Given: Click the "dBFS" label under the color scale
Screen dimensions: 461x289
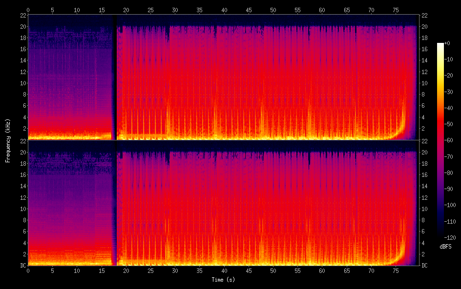Looking at the screenshot, I should [x=445, y=247].
